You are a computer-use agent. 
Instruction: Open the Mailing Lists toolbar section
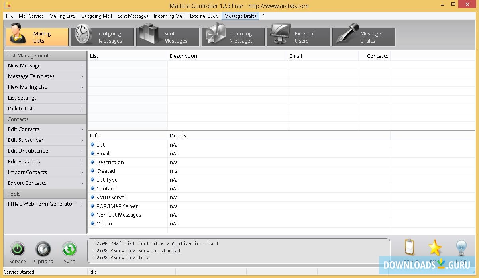pyautogui.click(x=37, y=37)
